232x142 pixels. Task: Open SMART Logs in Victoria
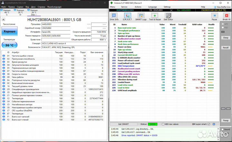pyautogui.click(x=141, y=17)
